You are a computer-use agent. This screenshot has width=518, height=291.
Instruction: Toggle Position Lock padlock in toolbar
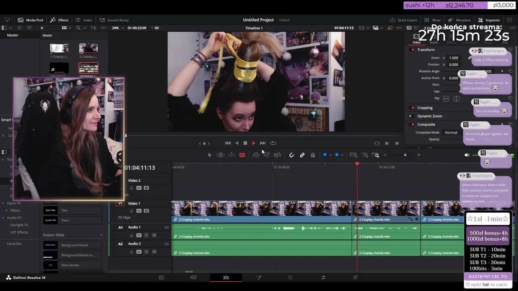click(x=313, y=155)
